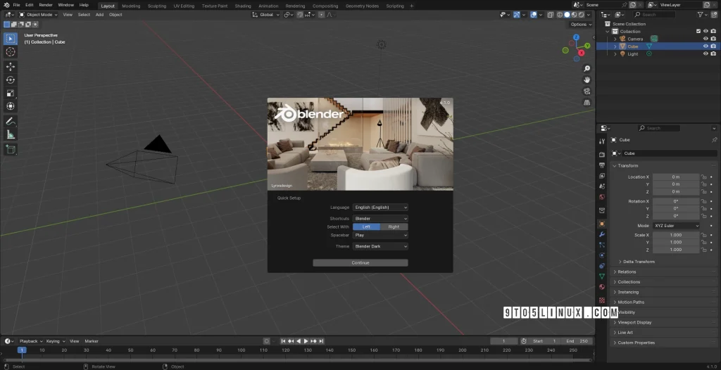Click the Continue button
This screenshot has height=370, width=721.
coord(360,263)
